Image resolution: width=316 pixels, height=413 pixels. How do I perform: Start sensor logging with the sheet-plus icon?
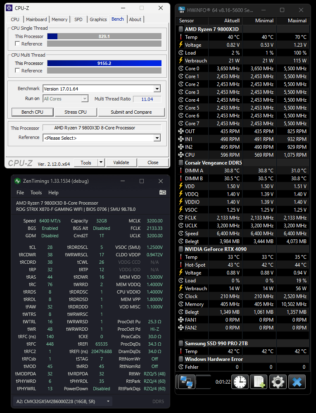click(x=259, y=382)
